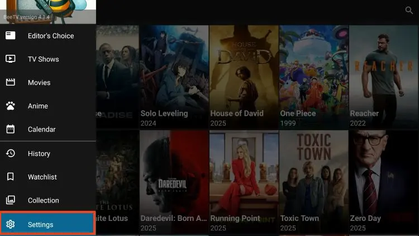Click the History clock icon

point(11,153)
